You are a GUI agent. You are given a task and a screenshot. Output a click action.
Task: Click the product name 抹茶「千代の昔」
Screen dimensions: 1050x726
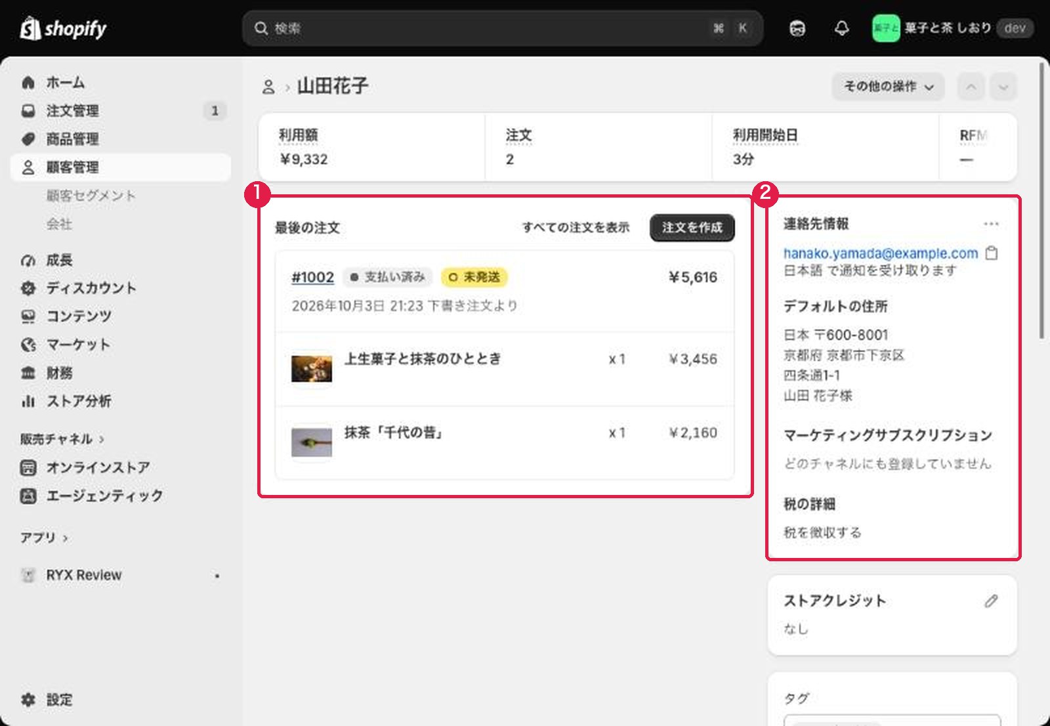point(394,433)
